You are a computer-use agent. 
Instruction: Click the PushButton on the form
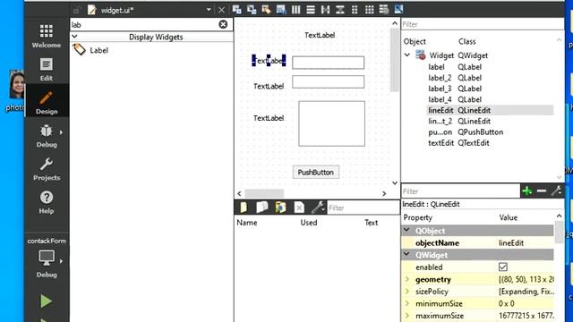click(316, 172)
